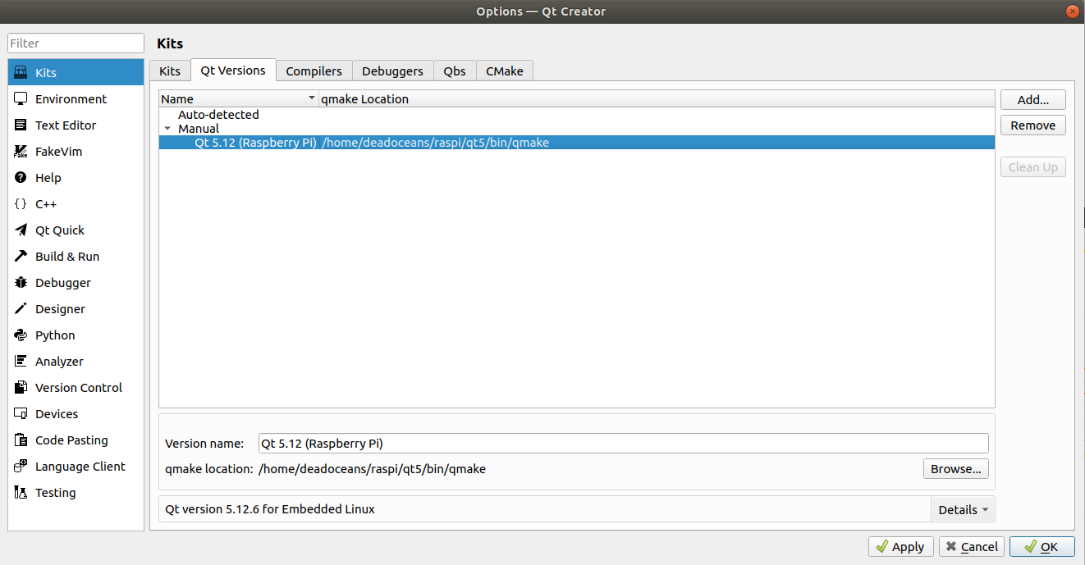Click the Add... button
Viewport: 1085px width, 565px height.
[1033, 100]
